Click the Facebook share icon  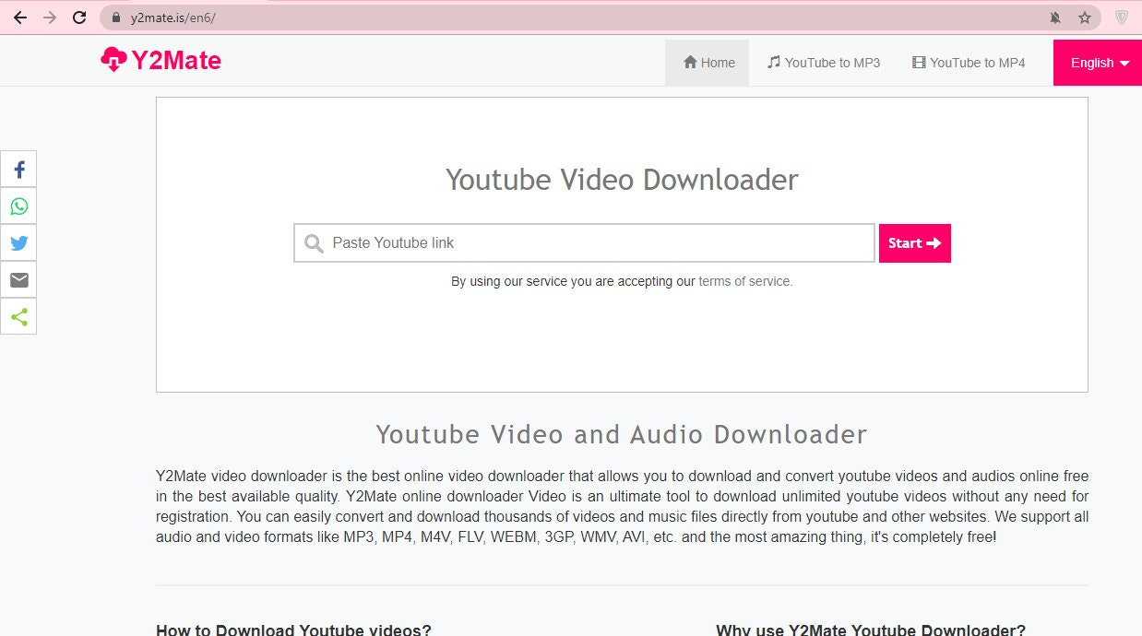pos(18,170)
